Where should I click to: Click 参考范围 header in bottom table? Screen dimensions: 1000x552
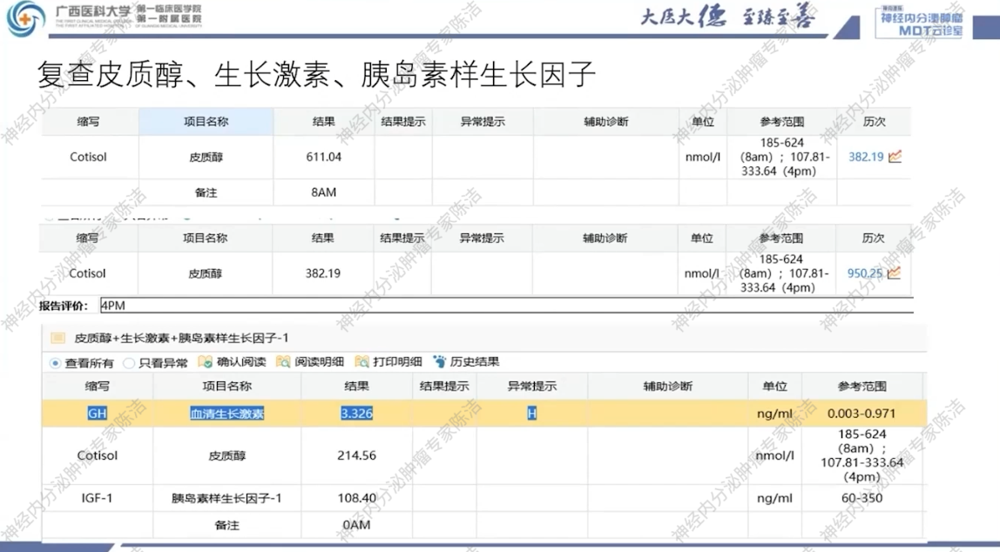861,386
